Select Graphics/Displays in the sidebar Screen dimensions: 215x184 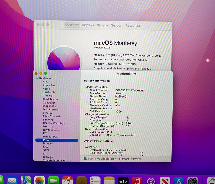pos(54,123)
